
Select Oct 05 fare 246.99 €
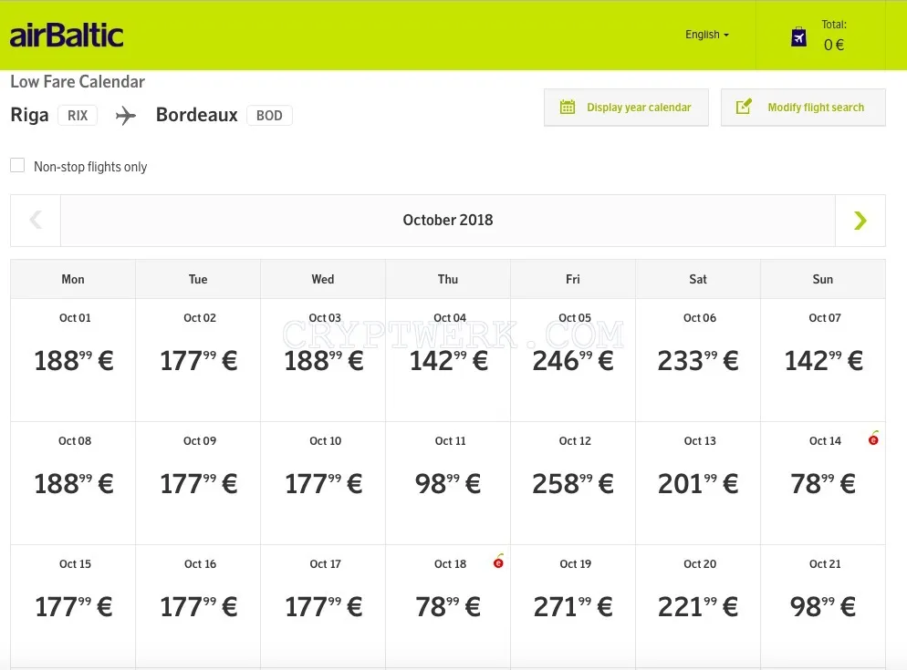pyautogui.click(x=573, y=360)
